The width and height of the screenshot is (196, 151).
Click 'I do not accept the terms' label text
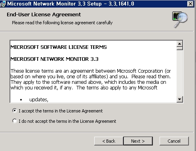coord(67,121)
